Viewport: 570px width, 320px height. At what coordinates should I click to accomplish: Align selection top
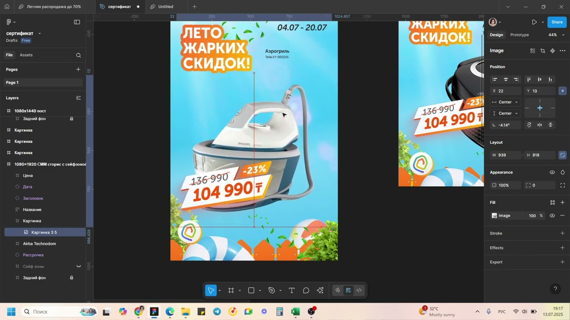point(529,79)
